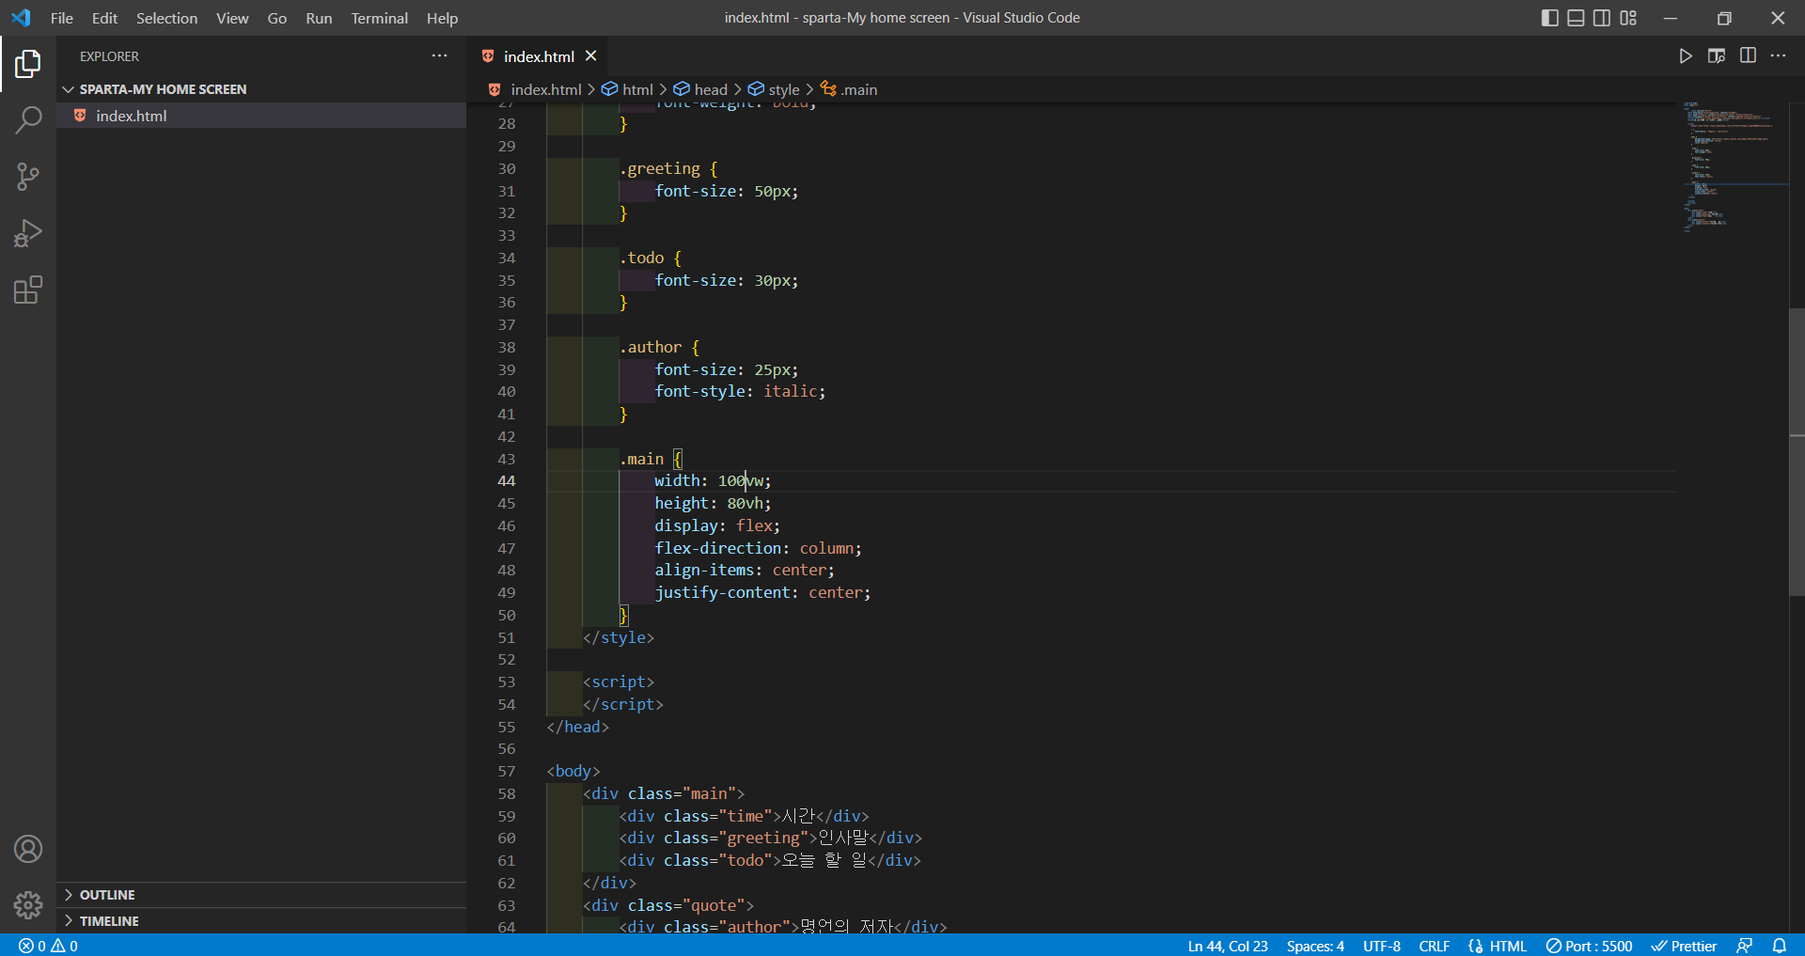The height and width of the screenshot is (956, 1805).
Task: Split the editor right
Action: [1748, 56]
